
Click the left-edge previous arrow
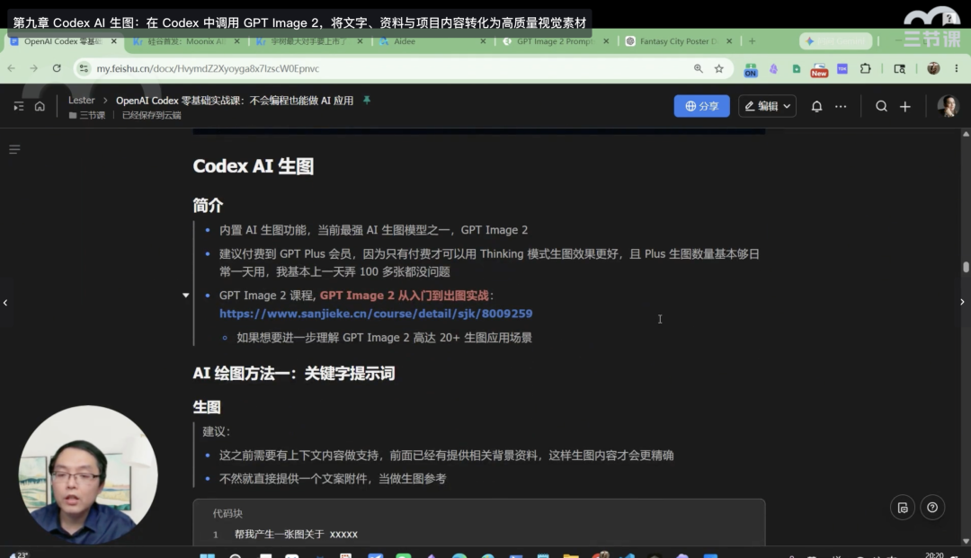click(5, 303)
